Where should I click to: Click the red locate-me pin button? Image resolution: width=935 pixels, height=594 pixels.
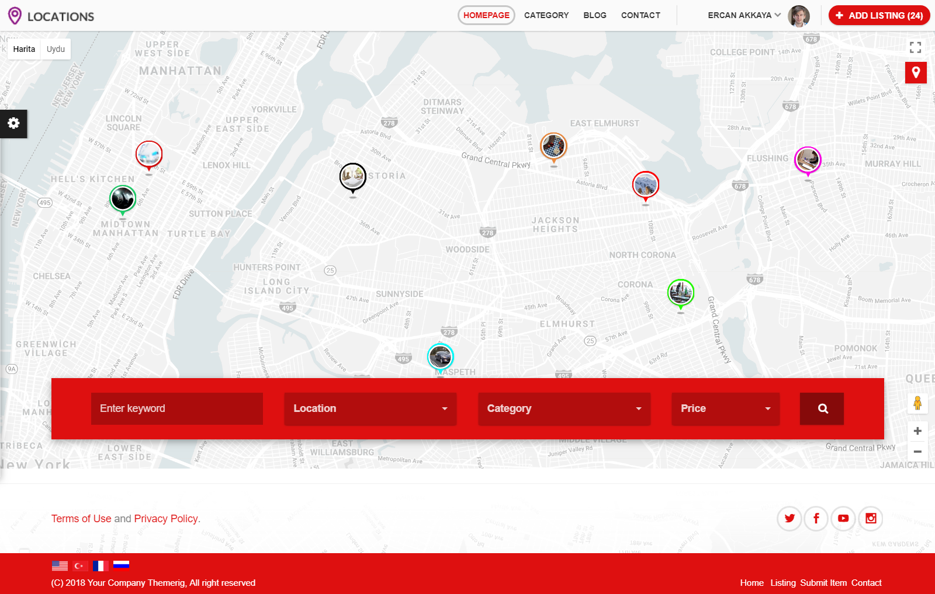[916, 73]
